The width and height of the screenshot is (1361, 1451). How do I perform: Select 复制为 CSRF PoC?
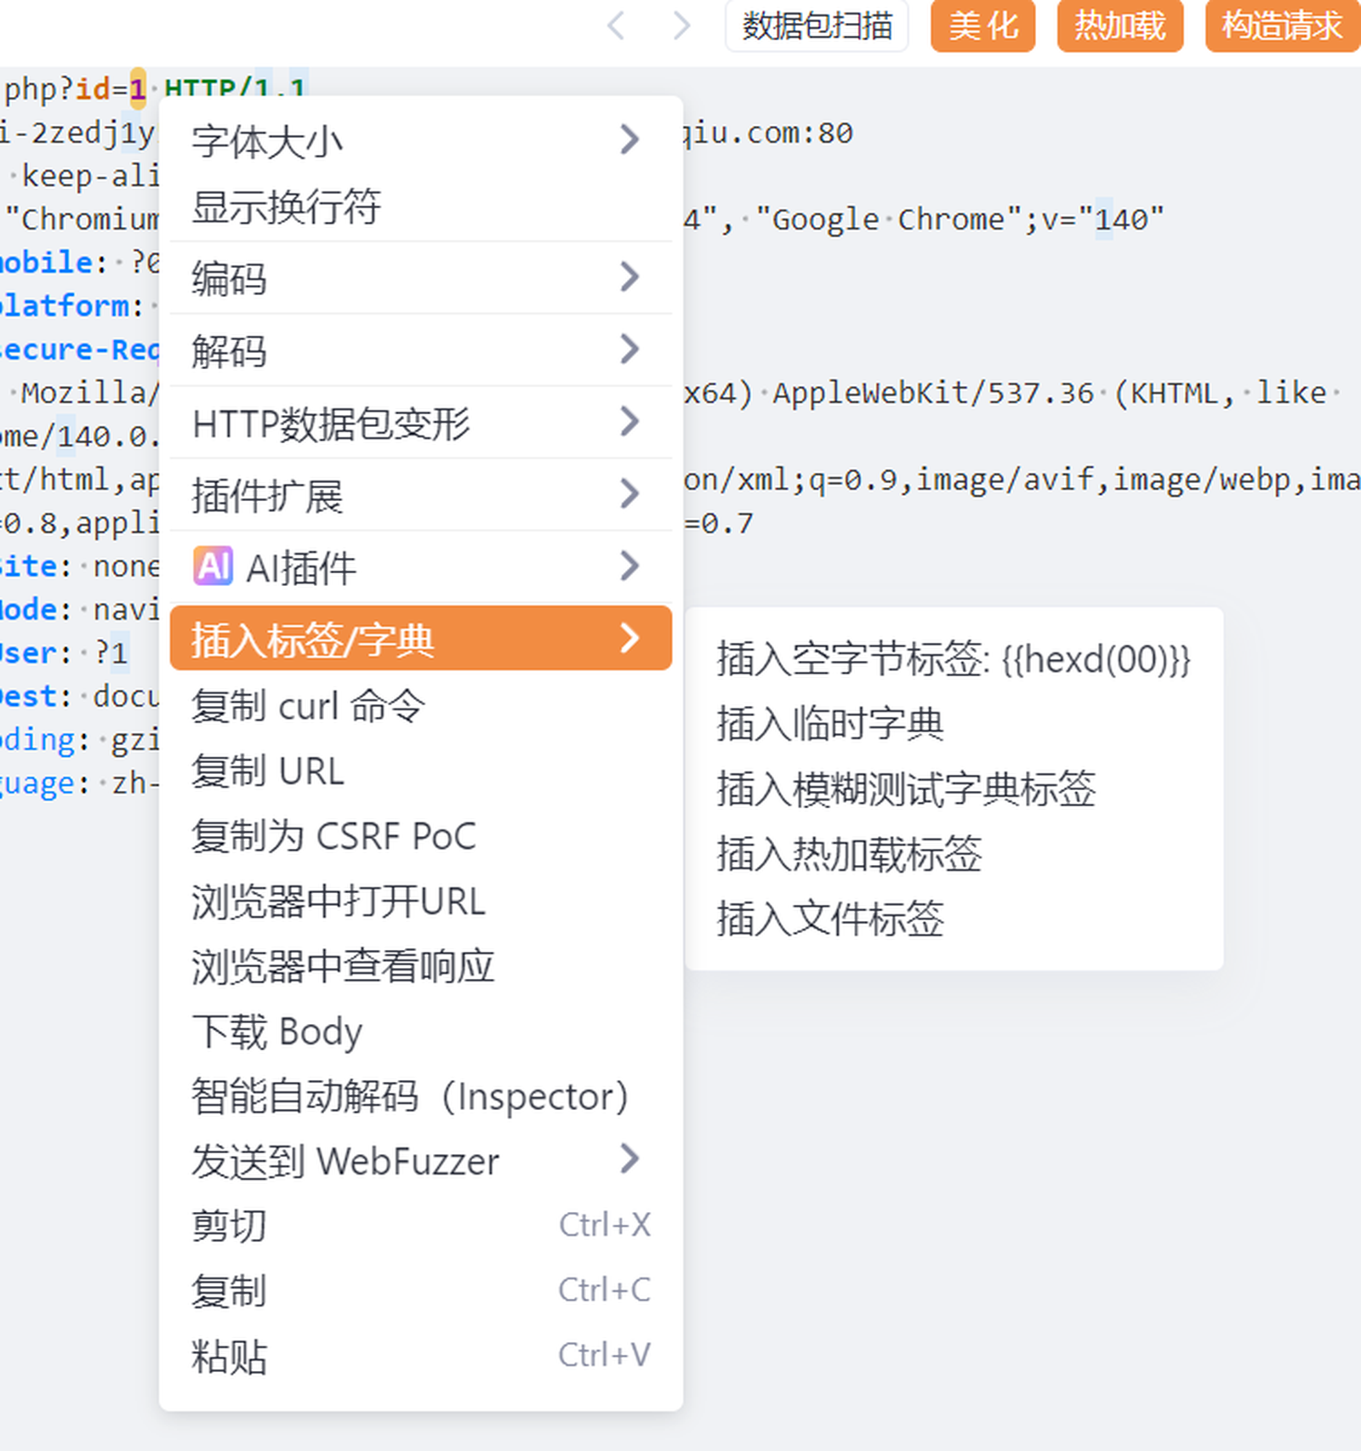coord(333,836)
